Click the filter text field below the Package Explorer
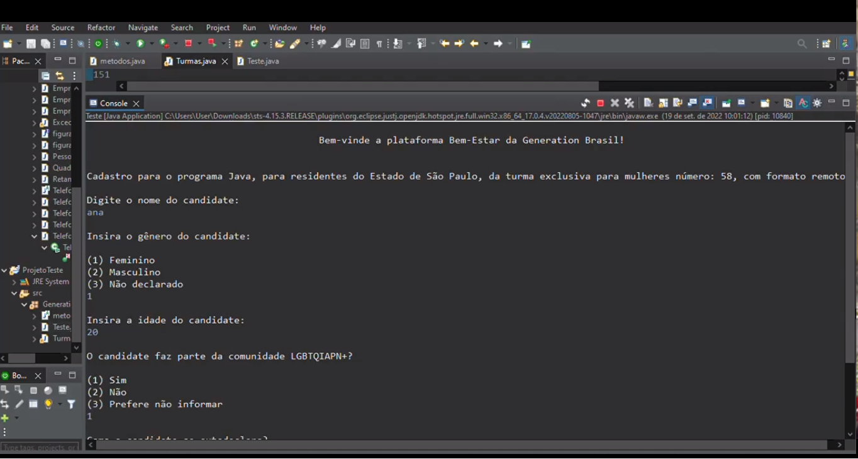The height and width of the screenshot is (459, 858). coord(38,447)
